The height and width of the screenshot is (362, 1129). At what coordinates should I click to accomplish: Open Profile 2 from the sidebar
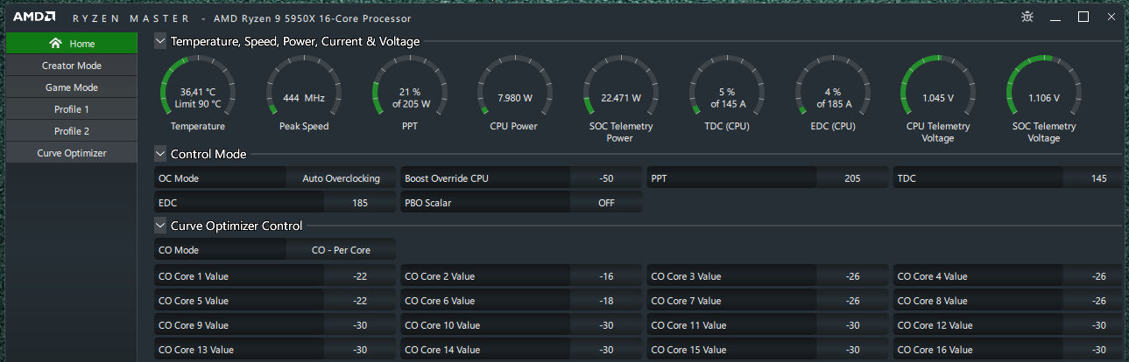pos(72,131)
